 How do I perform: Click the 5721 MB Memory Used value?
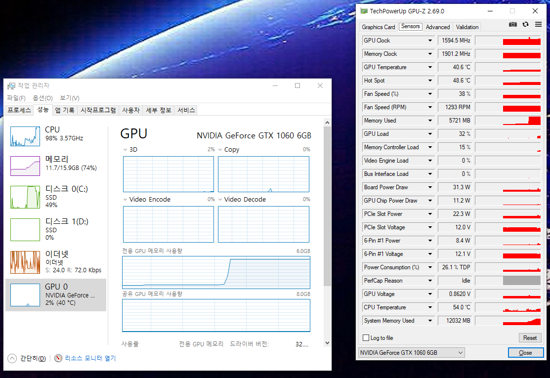[x=455, y=120]
